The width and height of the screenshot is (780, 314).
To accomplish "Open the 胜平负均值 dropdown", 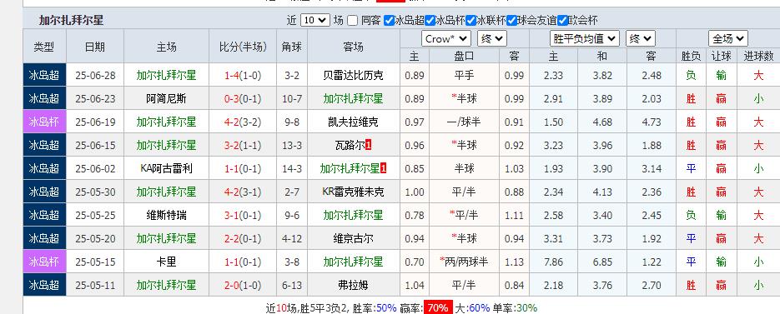I will (x=585, y=39).
